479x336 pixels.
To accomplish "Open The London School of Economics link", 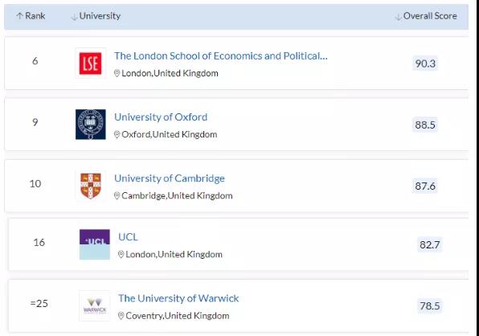I will tap(220, 56).
